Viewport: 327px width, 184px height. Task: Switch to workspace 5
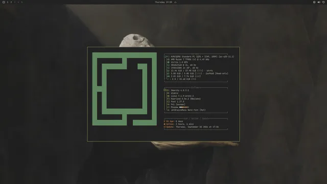21,2
